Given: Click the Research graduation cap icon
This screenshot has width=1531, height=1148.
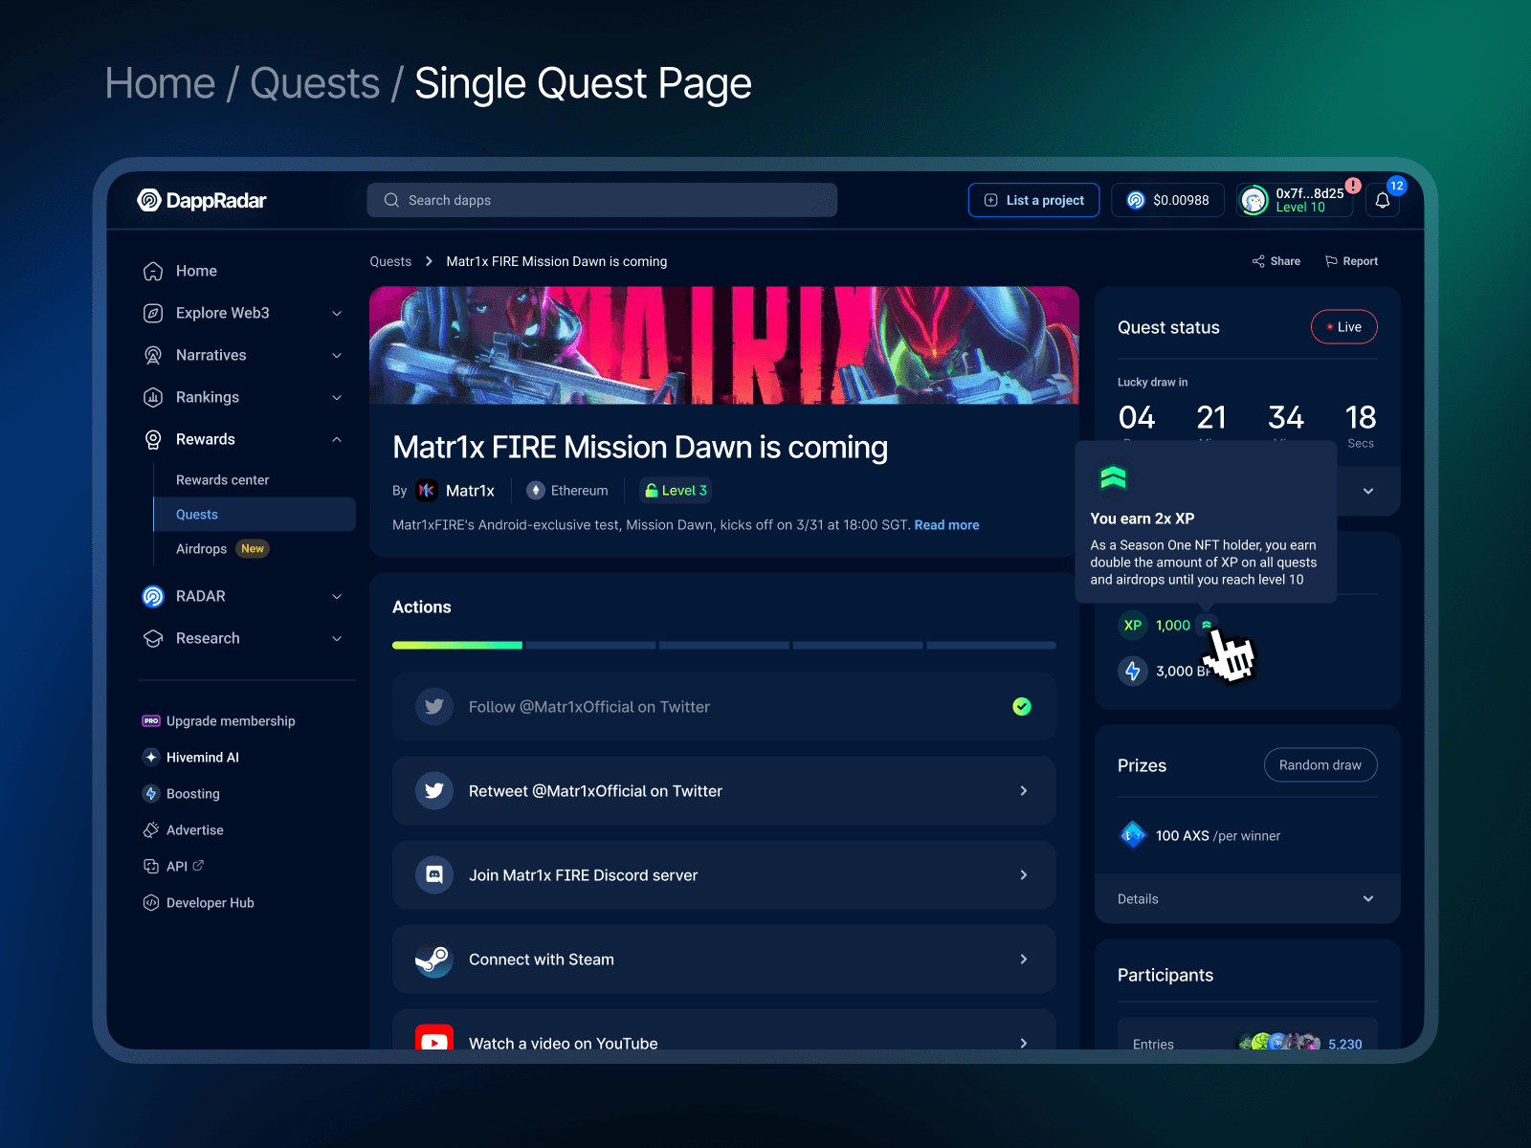Looking at the screenshot, I should [x=153, y=638].
